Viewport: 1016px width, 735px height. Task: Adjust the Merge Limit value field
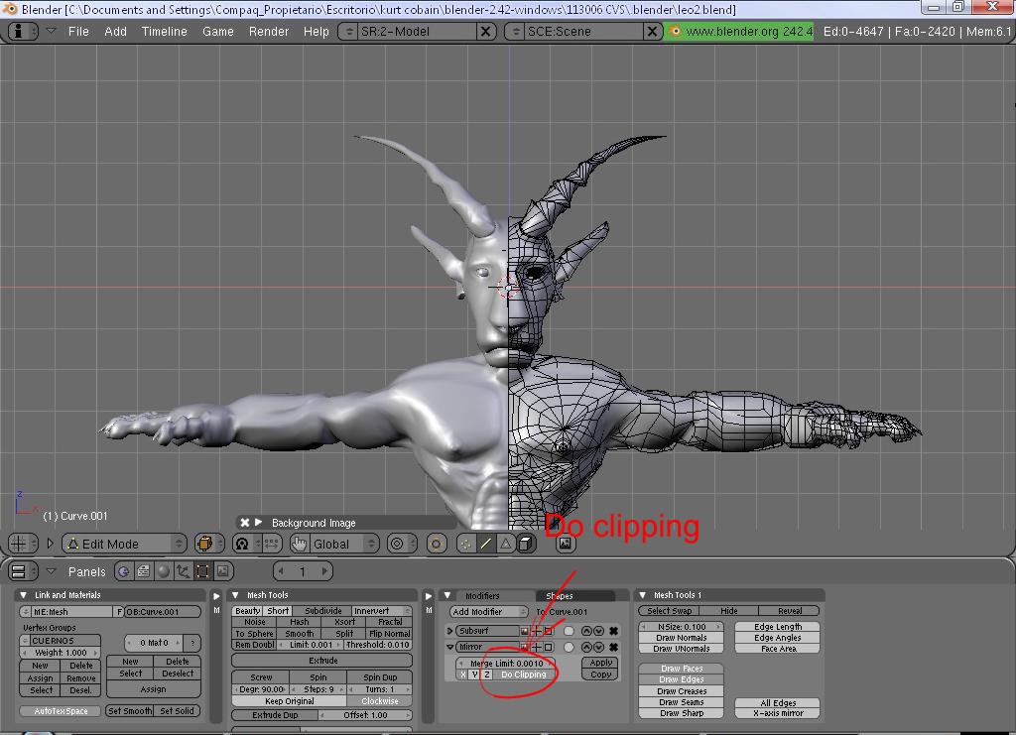coord(506,663)
